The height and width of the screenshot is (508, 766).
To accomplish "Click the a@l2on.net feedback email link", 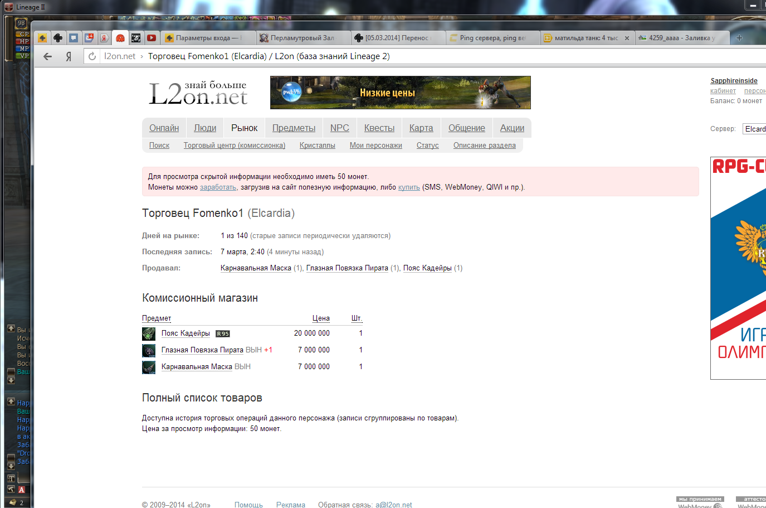I will click(394, 505).
